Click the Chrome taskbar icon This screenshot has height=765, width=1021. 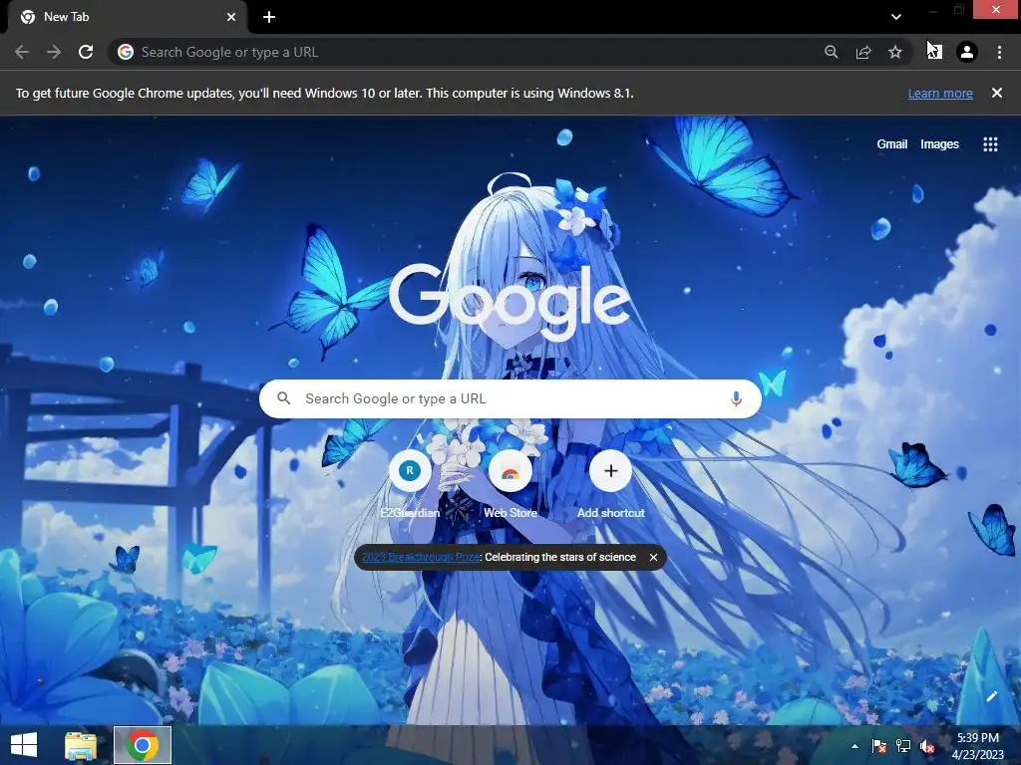pos(143,745)
